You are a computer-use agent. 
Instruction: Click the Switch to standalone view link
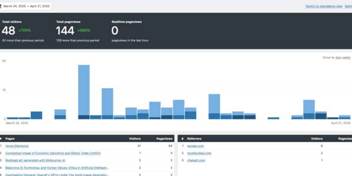click(x=324, y=6)
